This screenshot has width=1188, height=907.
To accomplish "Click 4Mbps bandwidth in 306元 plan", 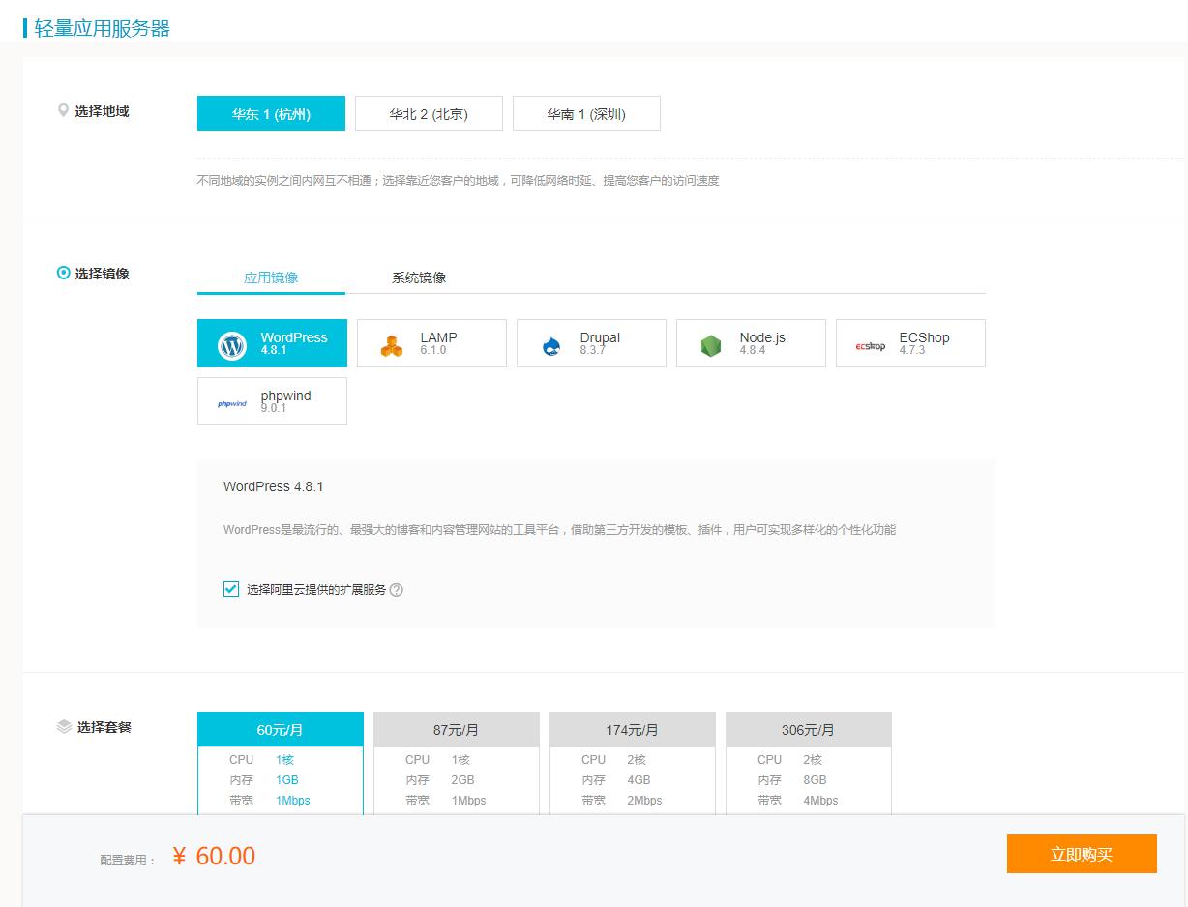I will pyautogui.click(x=820, y=801).
